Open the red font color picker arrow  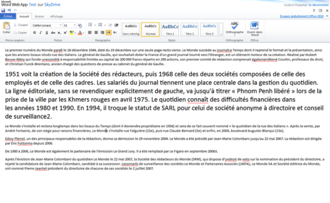[x=84, y=33]
